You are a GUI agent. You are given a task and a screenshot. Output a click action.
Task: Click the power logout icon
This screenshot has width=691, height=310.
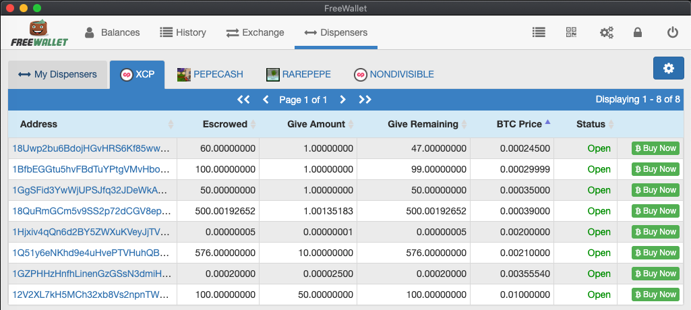(672, 32)
